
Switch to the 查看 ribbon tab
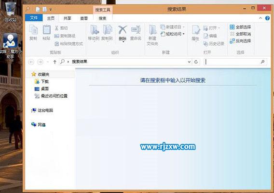point(84,18)
